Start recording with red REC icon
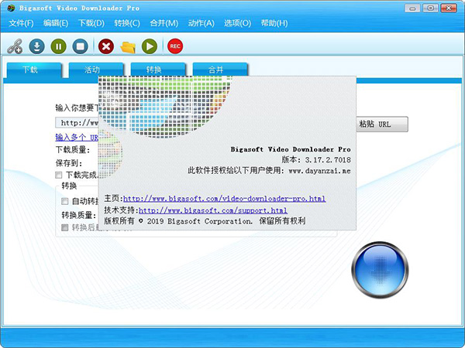Image resolution: width=465 pixels, height=348 pixels. click(175, 46)
